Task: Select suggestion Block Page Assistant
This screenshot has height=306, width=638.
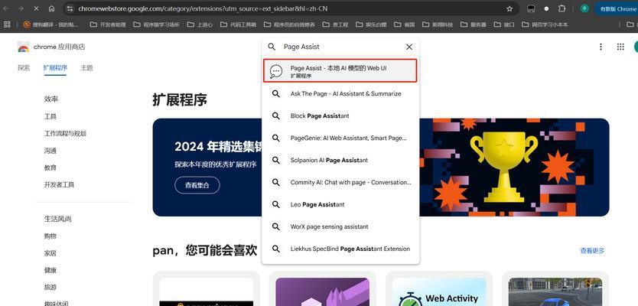Action: tap(340, 116)
